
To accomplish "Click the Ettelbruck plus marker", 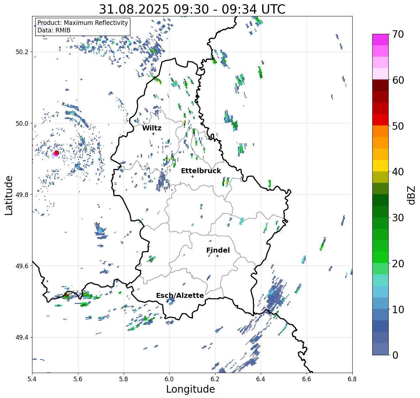I will pyautogui.click(x=192, y=176).
